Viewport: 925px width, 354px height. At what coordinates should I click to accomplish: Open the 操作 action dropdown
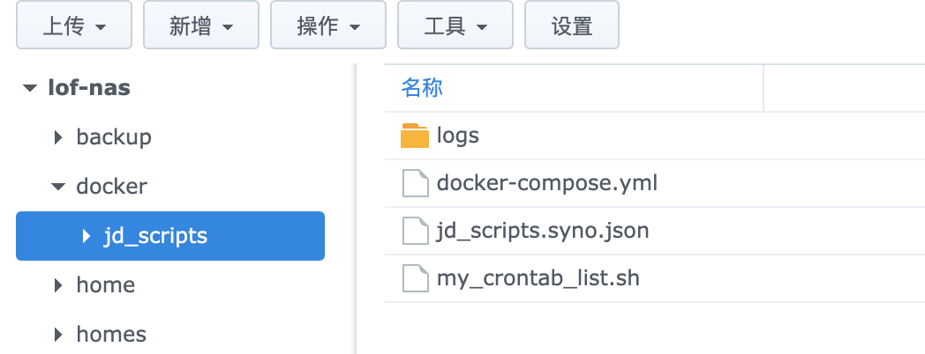pos(328,26)
